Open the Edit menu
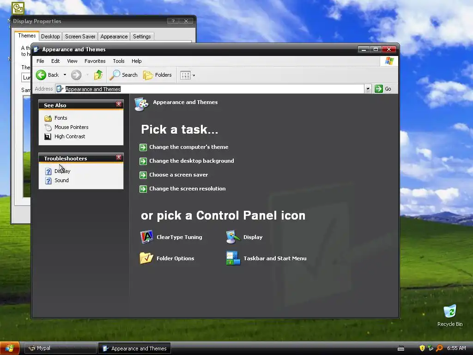This screenshot has height=355, width=473. click(55, 61)
